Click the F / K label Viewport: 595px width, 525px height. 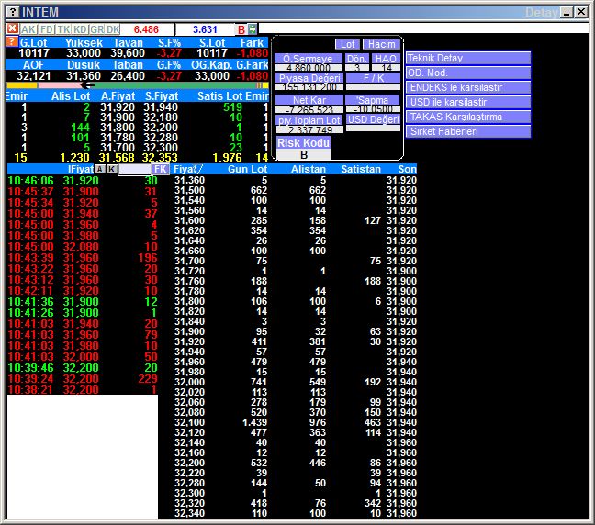[374, 78]
